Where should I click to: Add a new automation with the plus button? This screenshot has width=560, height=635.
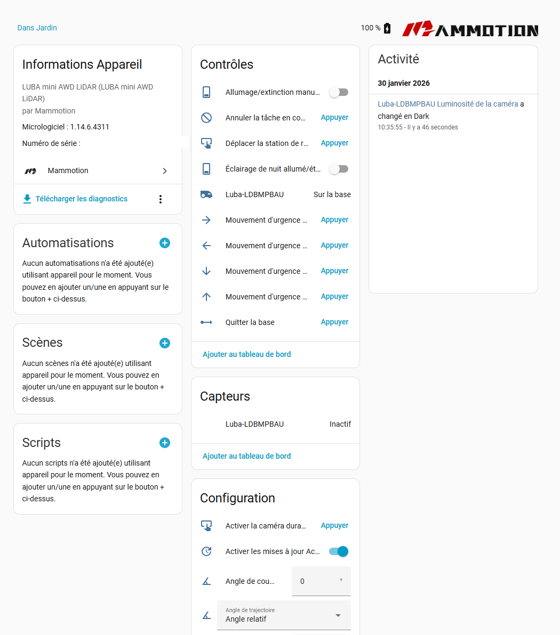165,243
